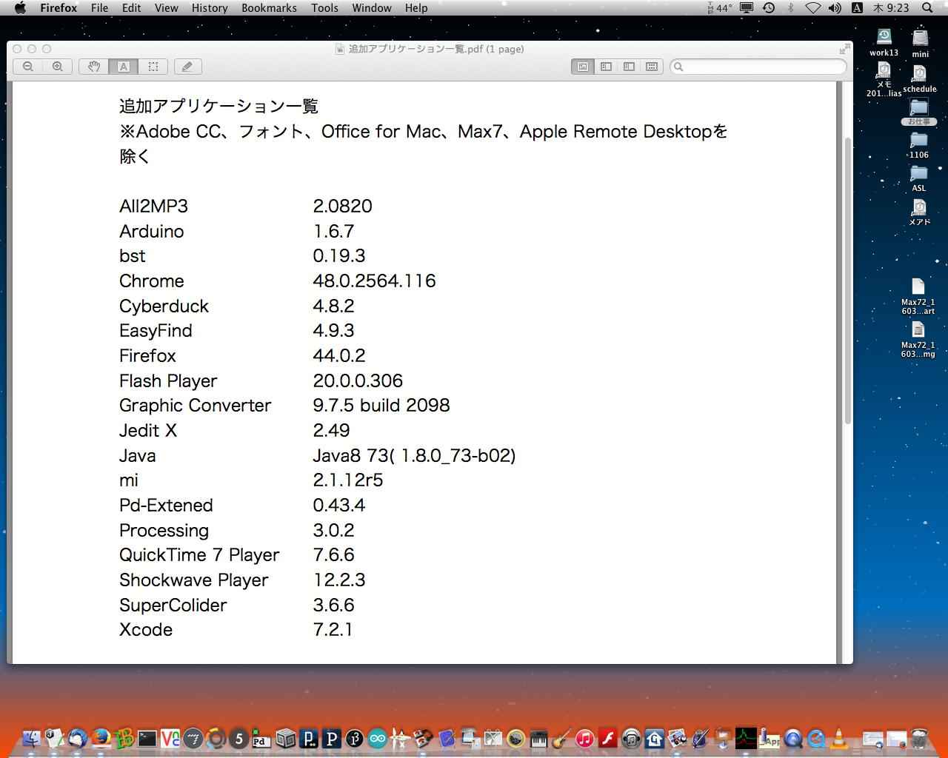Open the Firefox application menu
948x758 pixels.
tap(59, 8)
